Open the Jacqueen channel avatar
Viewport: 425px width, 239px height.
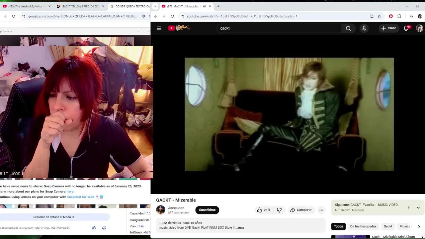click(161, 210)
